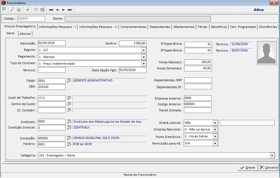Screen dimensions: 280x178
Task: Open lookup icon beside Sindicato field
Action: [x=69, y=122]
